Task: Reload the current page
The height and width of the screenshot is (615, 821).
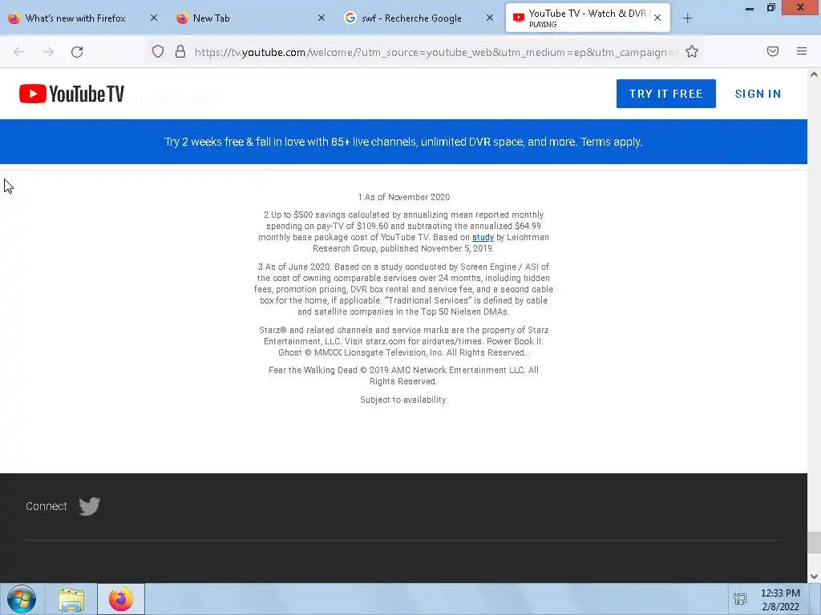Action: click(77, 52)
